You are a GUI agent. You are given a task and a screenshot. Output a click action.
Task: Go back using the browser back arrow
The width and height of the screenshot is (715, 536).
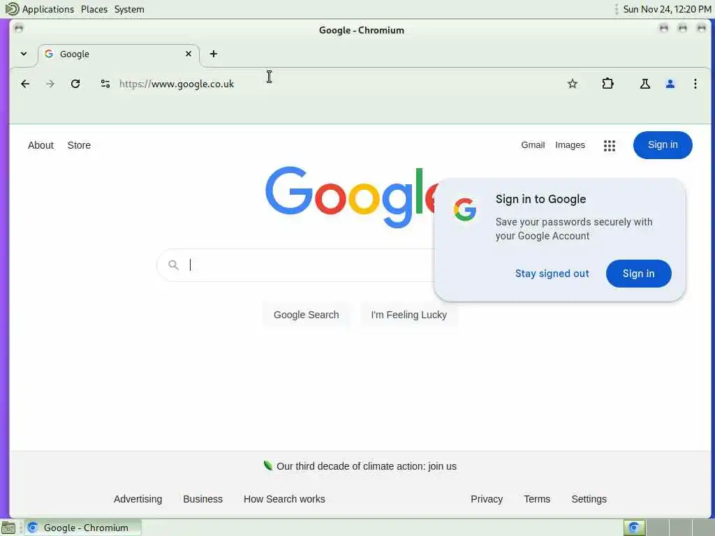(x=25, y=84)
